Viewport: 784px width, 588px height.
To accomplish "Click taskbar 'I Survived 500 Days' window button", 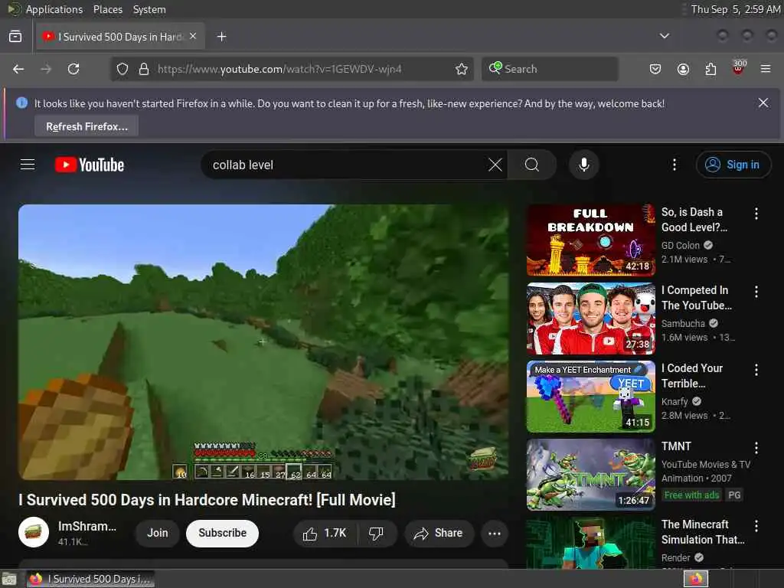I will [x=90, y=579].
